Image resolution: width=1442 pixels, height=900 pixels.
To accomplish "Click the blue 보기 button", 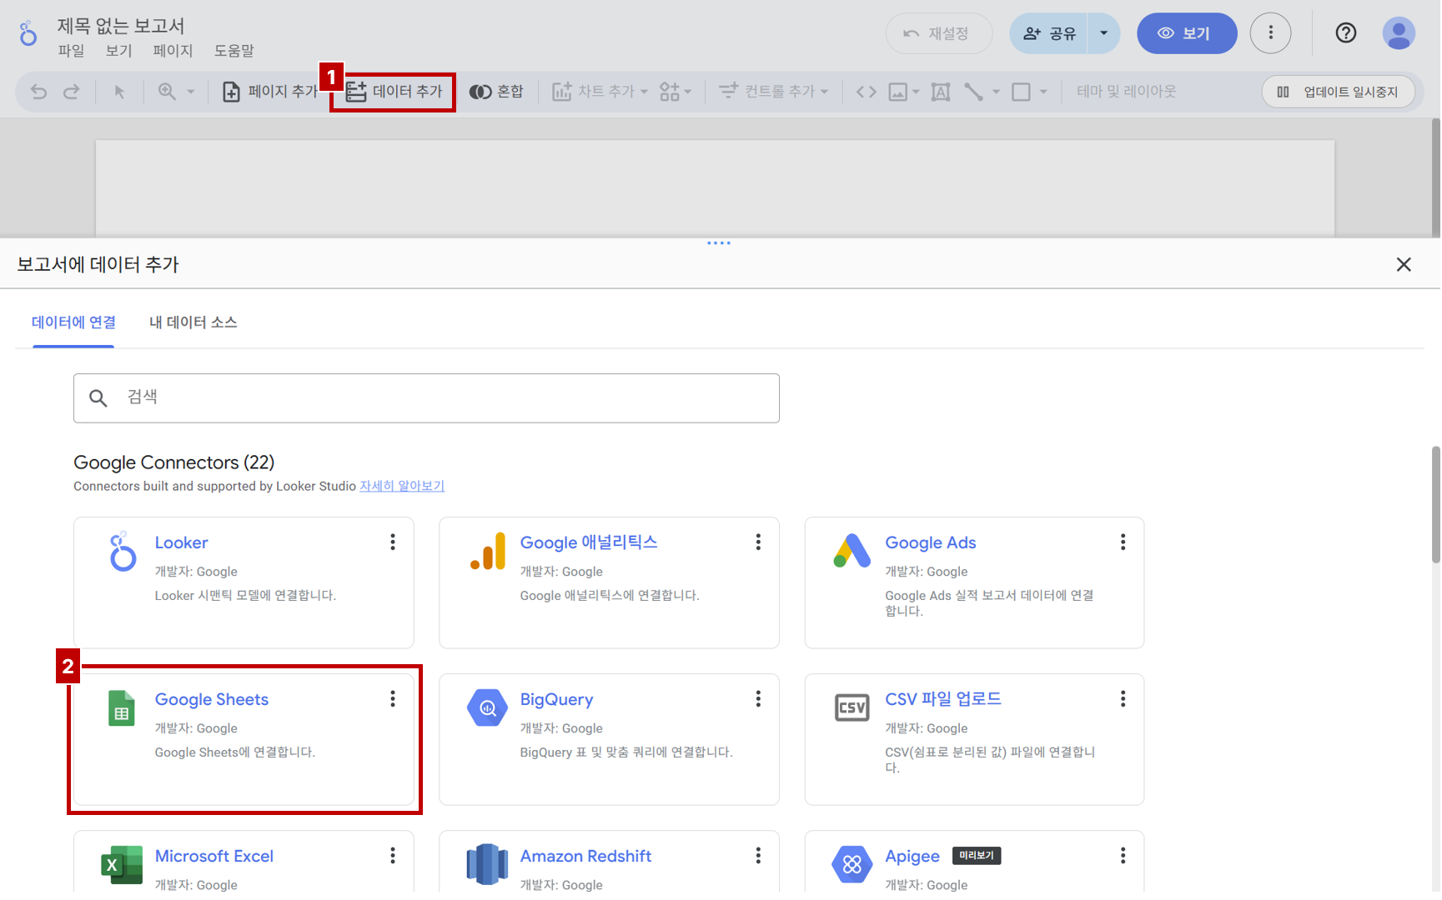I will pyautogui.click(x=1186, y=33).
